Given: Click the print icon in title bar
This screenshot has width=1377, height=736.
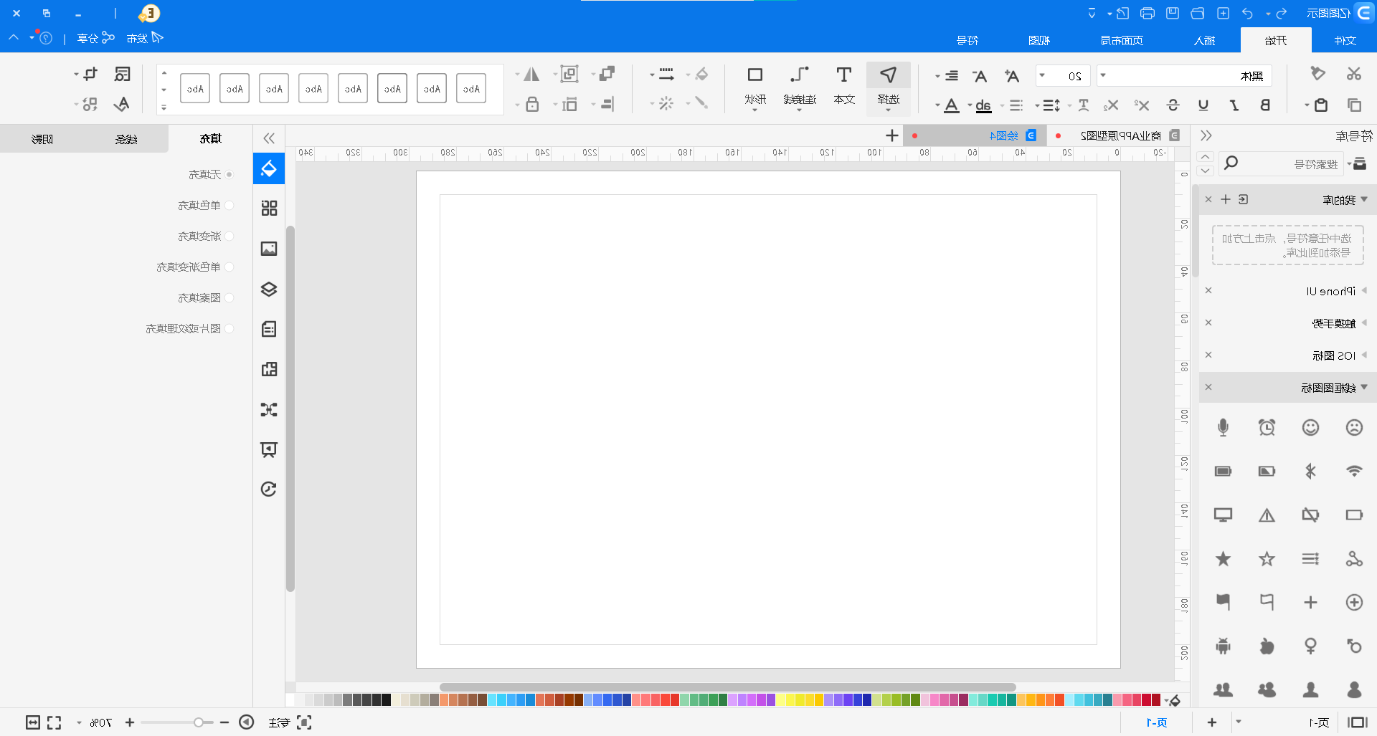Looking at the screenshot, I should (x=1147, y=13).
